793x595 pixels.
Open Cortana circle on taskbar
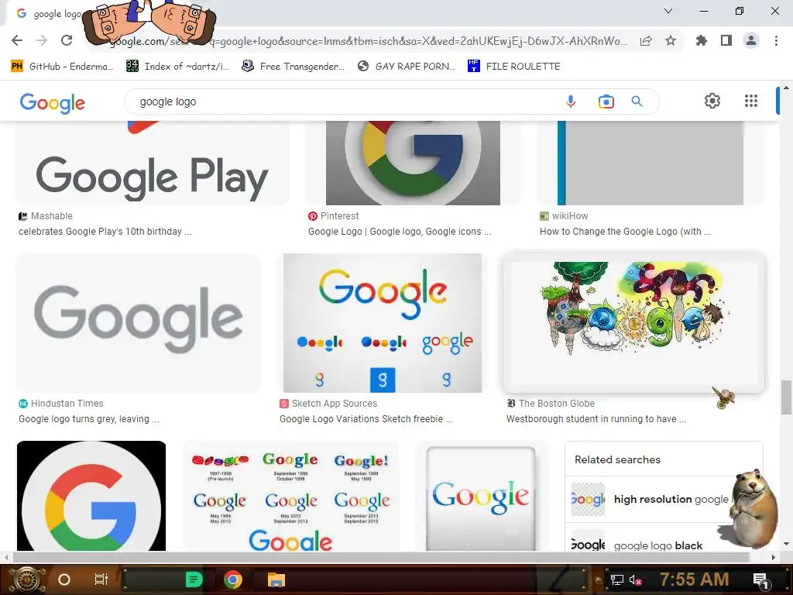pos(64,580)
